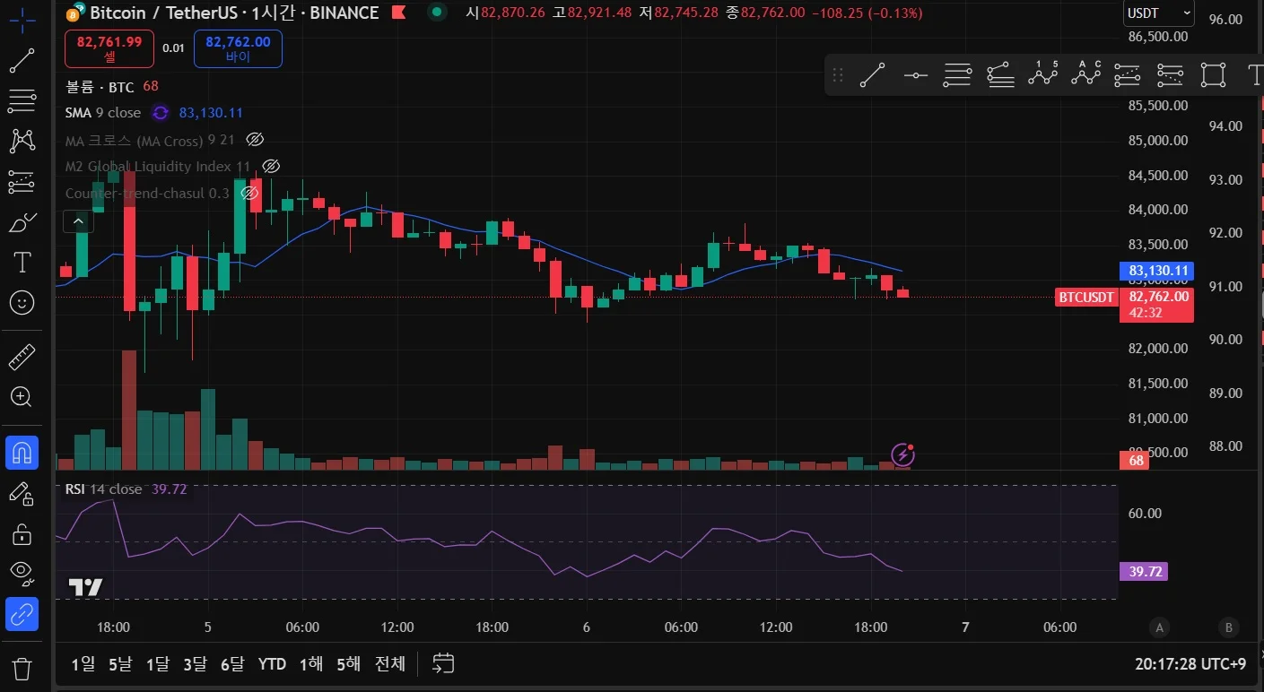Switch range to 1달
1264x692 pixels.
[x=157, y=664]
